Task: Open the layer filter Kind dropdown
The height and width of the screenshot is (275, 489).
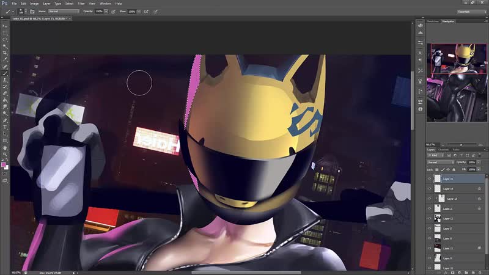Action: point(436,155)
